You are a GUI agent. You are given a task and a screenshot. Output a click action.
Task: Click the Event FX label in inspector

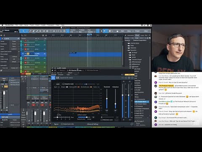point(5,120)
